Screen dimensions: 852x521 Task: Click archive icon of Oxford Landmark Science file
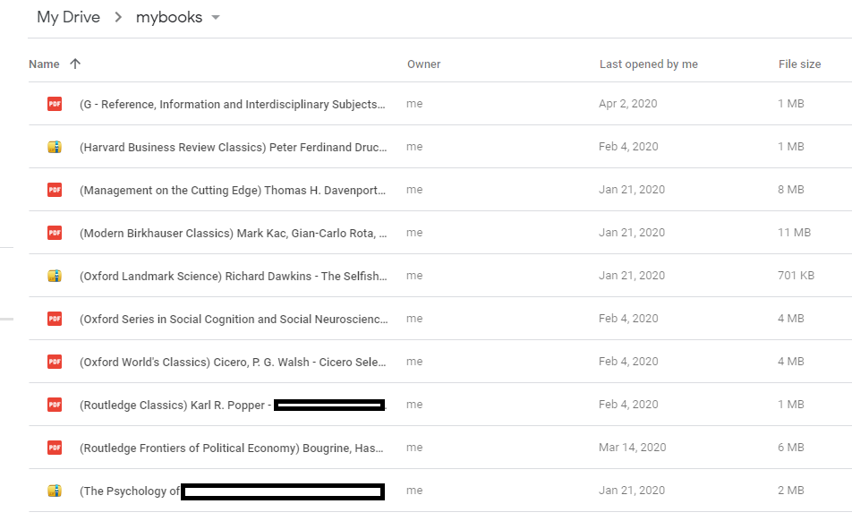pyautogui.click(x=55, y=276)
